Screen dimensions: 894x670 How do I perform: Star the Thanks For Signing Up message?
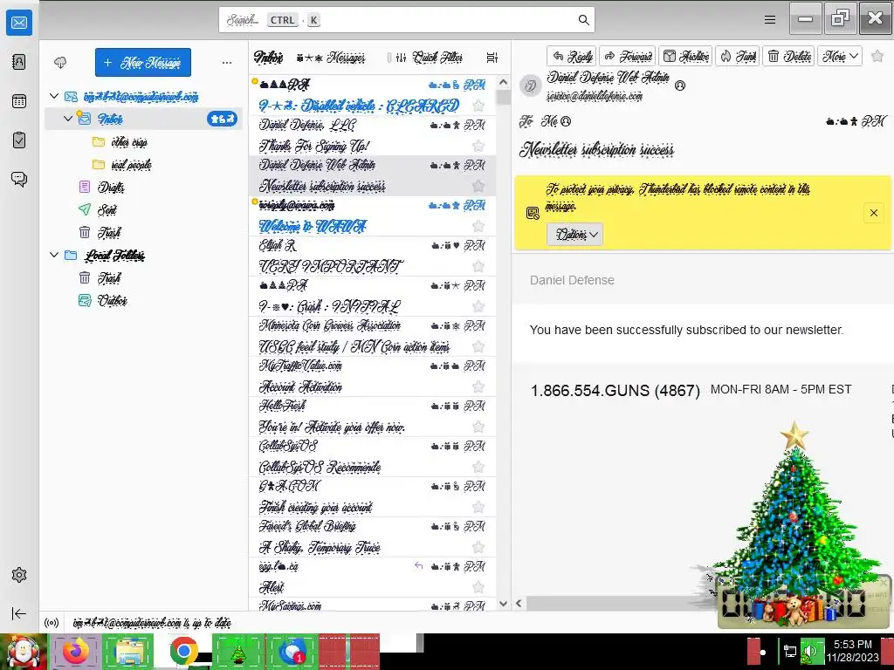click(478, 146)
